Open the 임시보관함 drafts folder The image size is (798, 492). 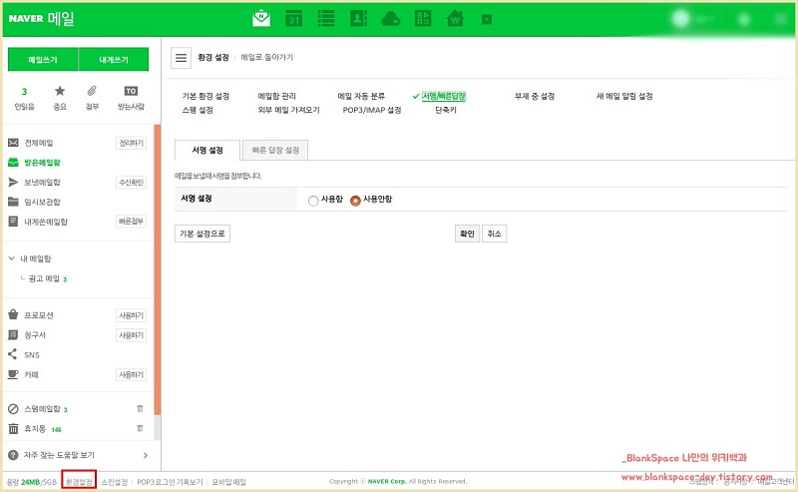[x=42, y=202]
